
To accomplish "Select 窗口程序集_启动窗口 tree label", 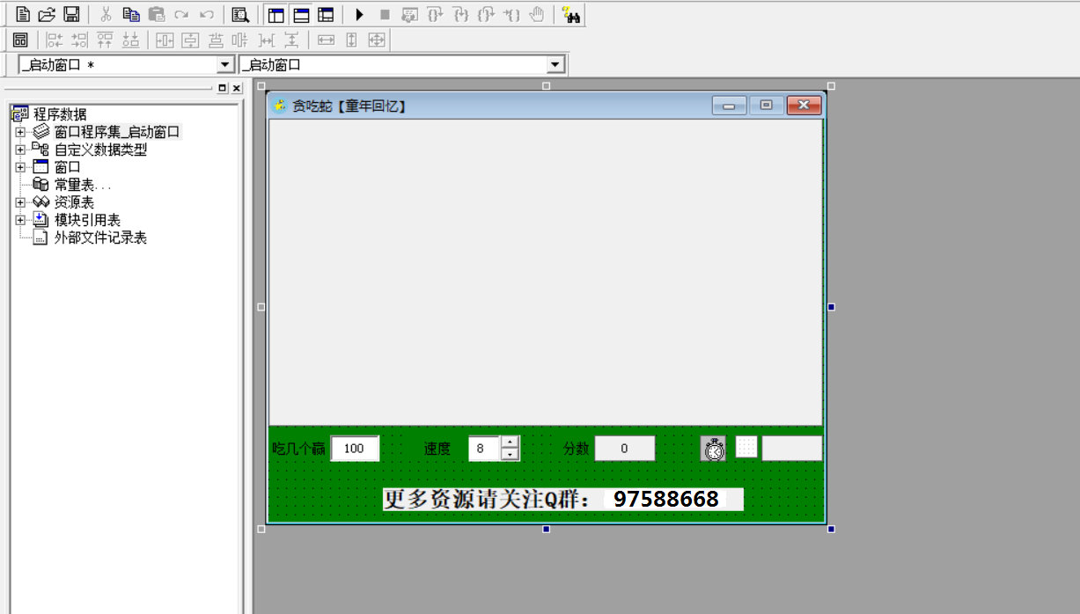I will pyautogui.click(x=117, y=132).
